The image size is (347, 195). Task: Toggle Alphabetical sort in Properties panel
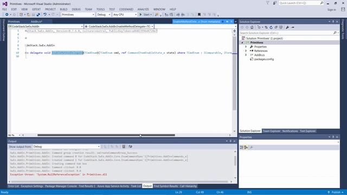click(x=246, y=147)
